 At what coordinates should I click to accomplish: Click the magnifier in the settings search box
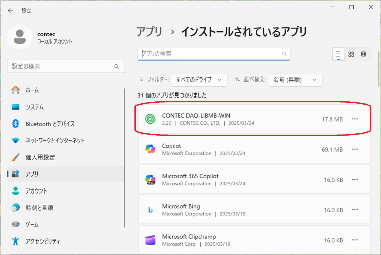[117, 66]
